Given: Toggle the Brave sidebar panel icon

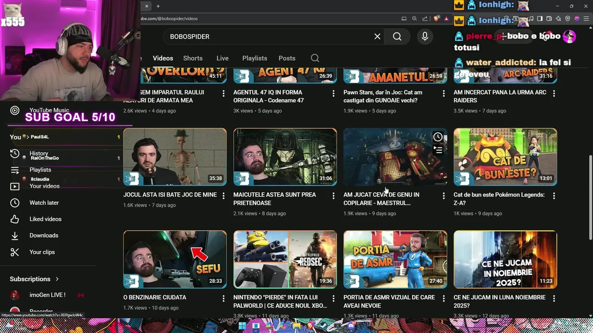Looking at the screenshot, I should click(x=540, y=18).
